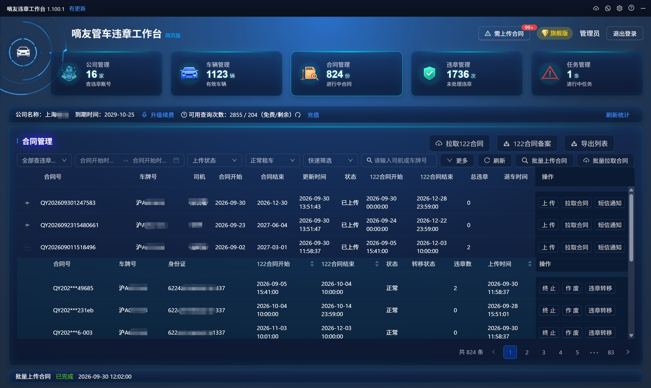Click the 批量上传合同 button
Image resolution: width=651 pixels, height=388 pixels.
[544, 160]
